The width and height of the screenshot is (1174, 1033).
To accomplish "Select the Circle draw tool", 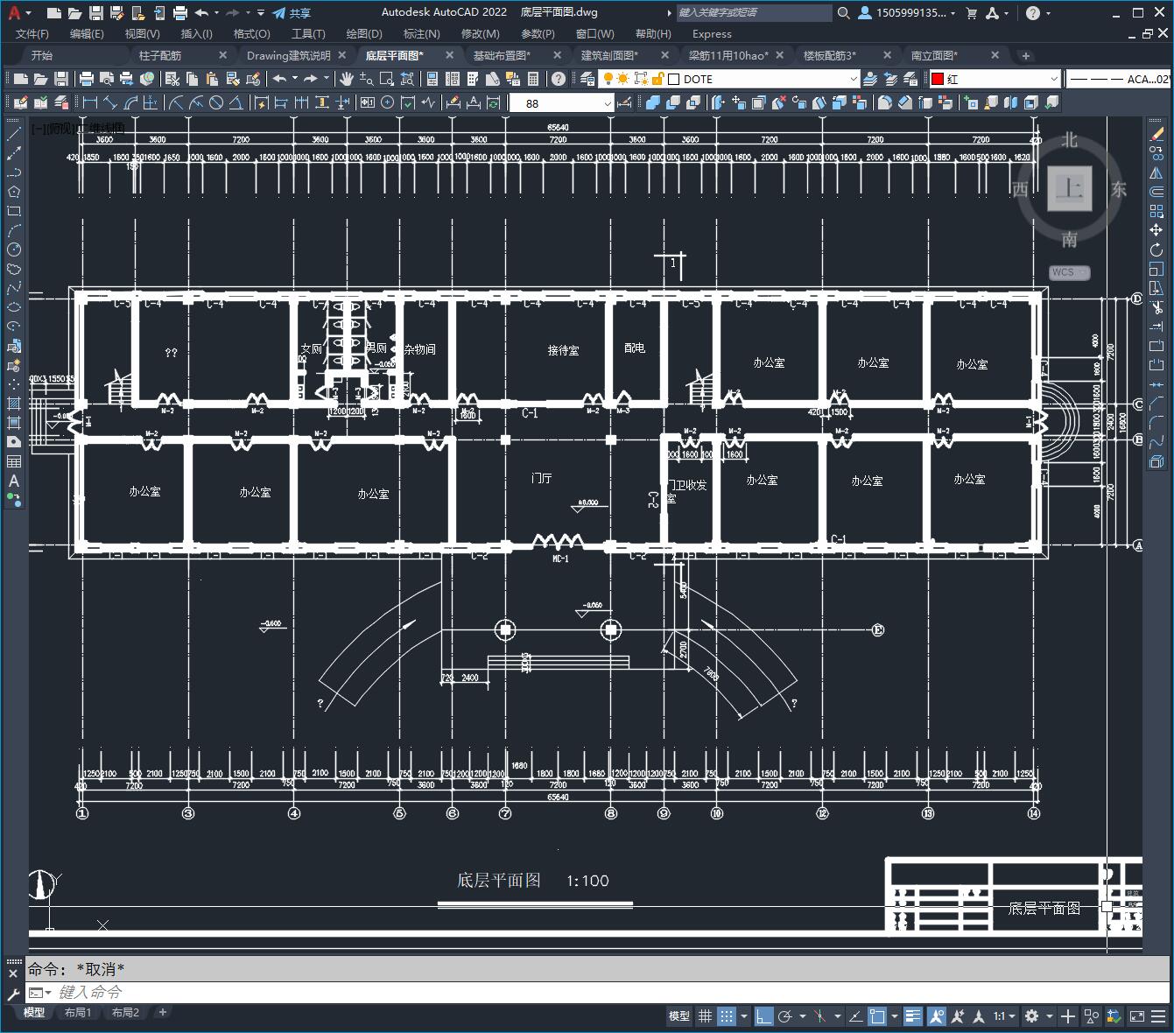I will (x=14, y=249).
